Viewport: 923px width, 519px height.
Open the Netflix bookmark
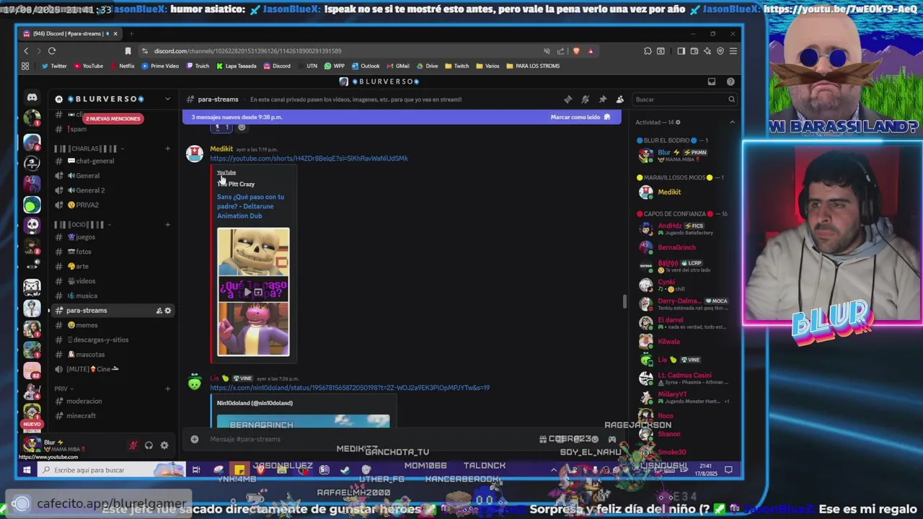tap(122, 66)
